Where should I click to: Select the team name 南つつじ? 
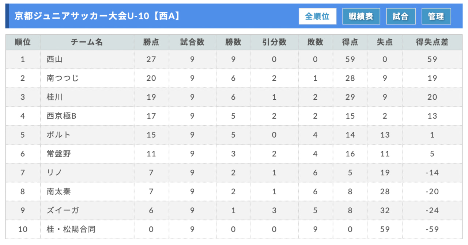pos(63,78)
